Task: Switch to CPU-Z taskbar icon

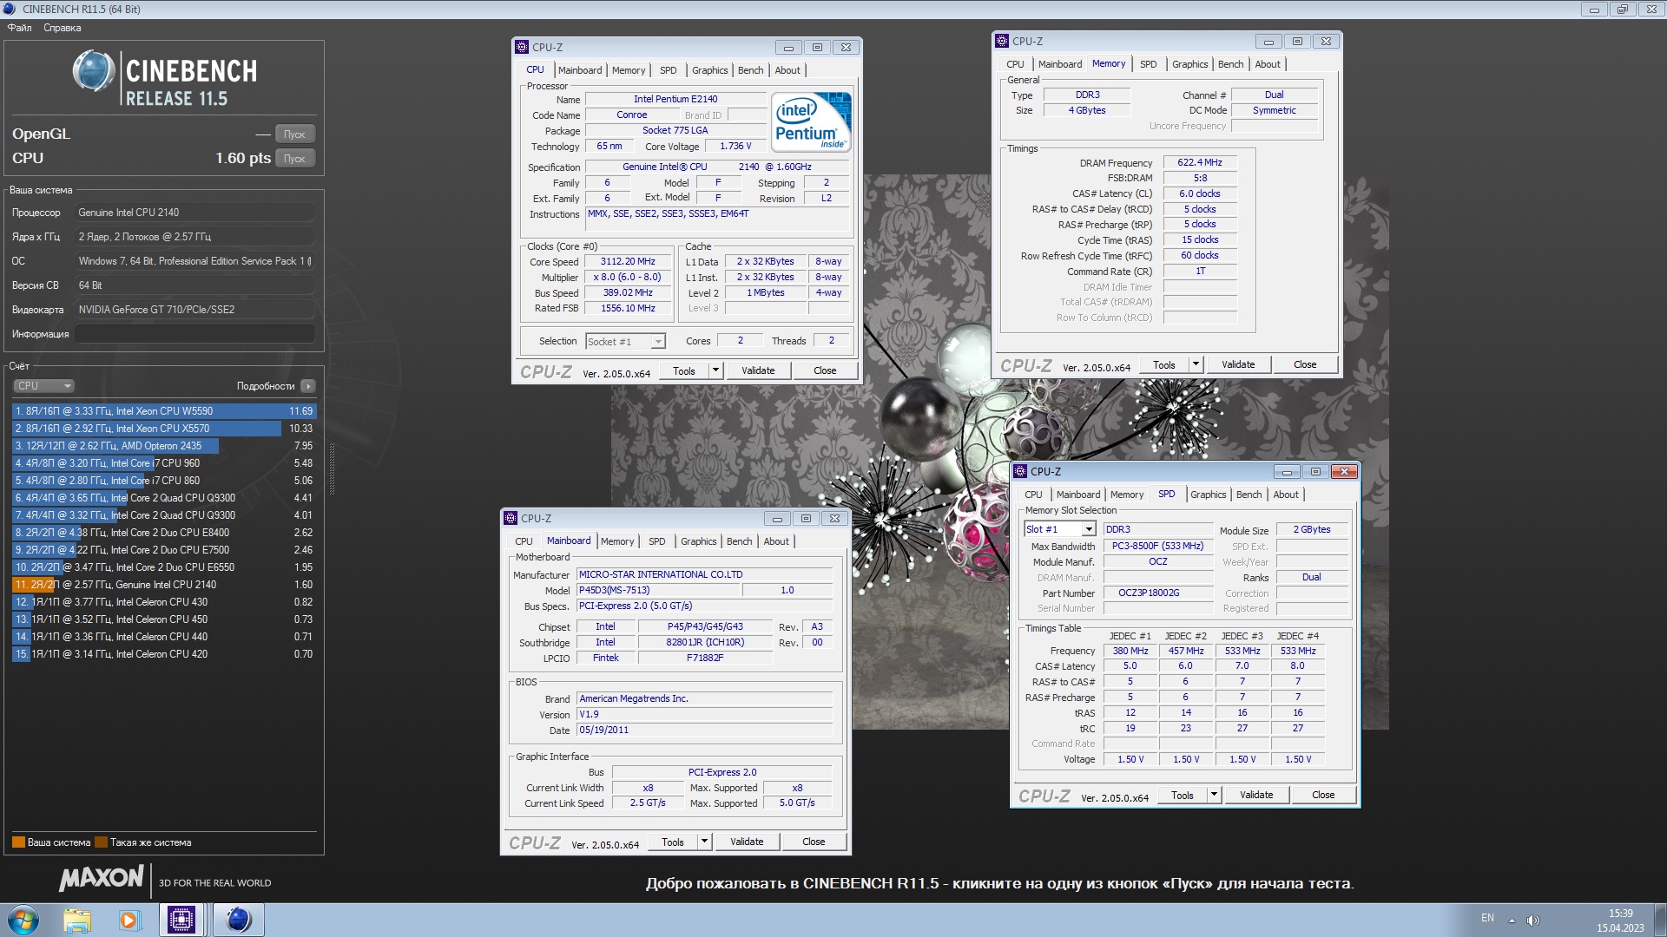Action: pos(181,920)
